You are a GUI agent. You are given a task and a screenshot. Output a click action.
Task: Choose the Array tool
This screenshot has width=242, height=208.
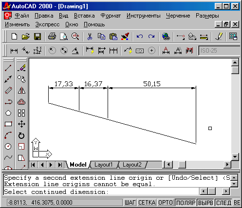(x=21, y=113)
